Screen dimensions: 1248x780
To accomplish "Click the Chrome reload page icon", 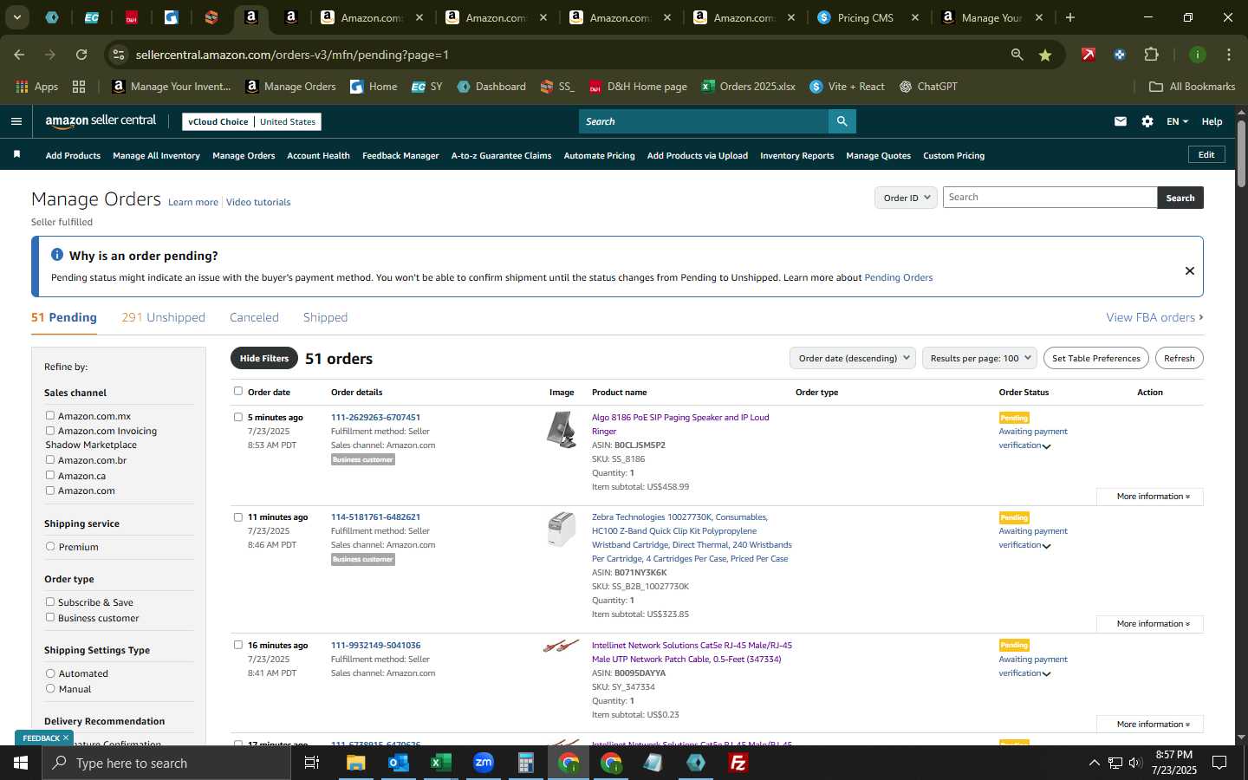I will click(x=81, y=55).
